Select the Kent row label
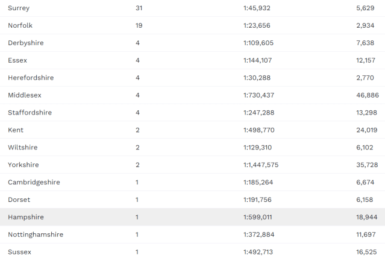This screenshot has height=261, width=385. 16,130
